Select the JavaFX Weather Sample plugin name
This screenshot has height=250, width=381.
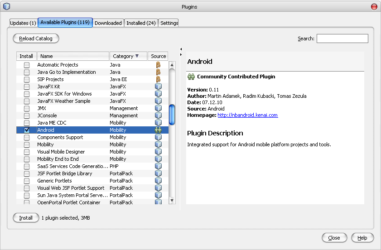pos(64,101)
